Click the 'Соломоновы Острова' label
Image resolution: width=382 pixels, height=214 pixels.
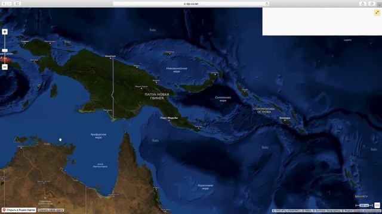pos(264,111)
